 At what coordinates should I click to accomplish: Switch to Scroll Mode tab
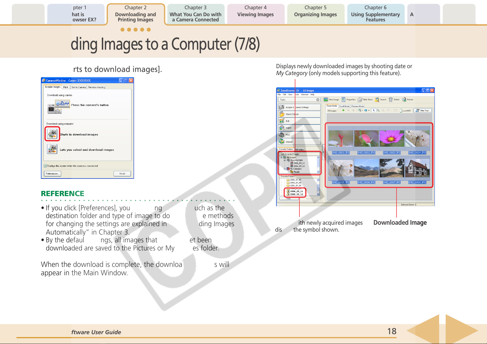tap(344, 106)
